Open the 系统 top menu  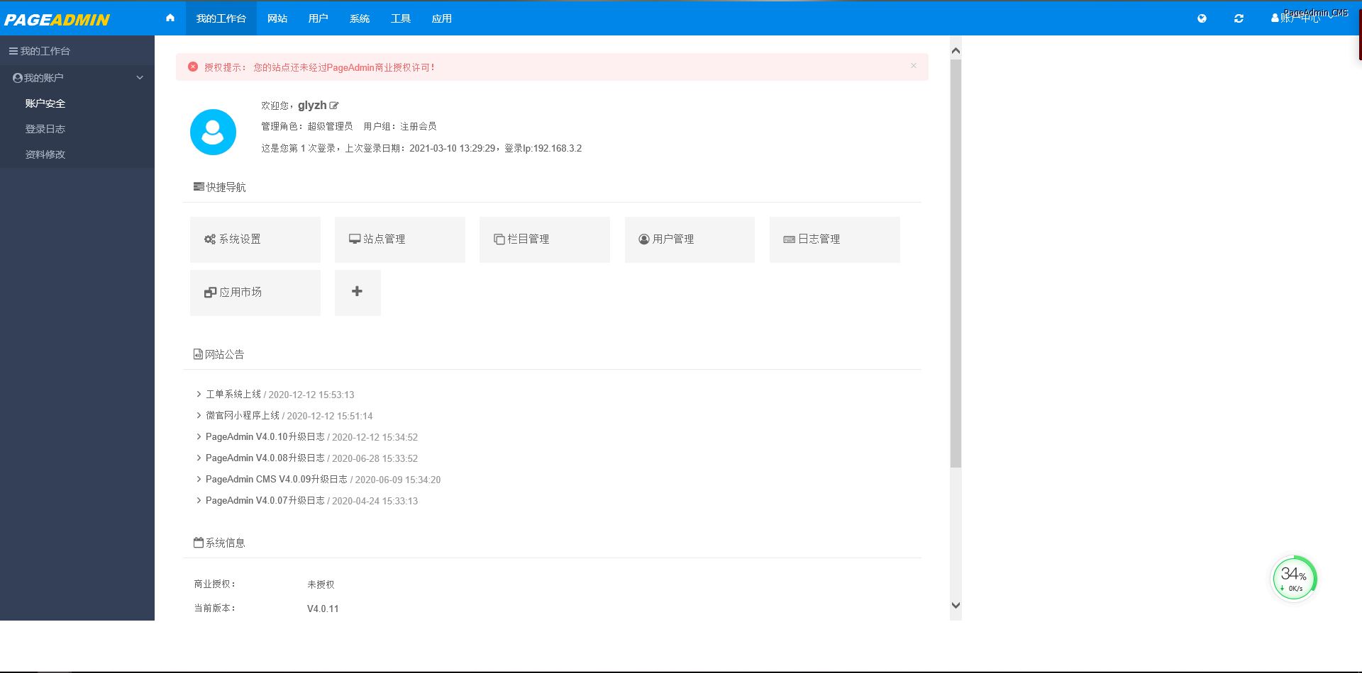point(360,18)
